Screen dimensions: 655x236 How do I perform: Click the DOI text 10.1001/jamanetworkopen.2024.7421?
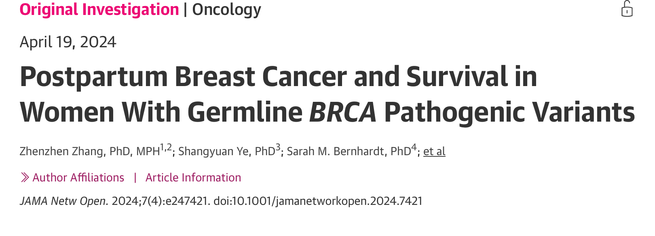click(x=327, y=201)
